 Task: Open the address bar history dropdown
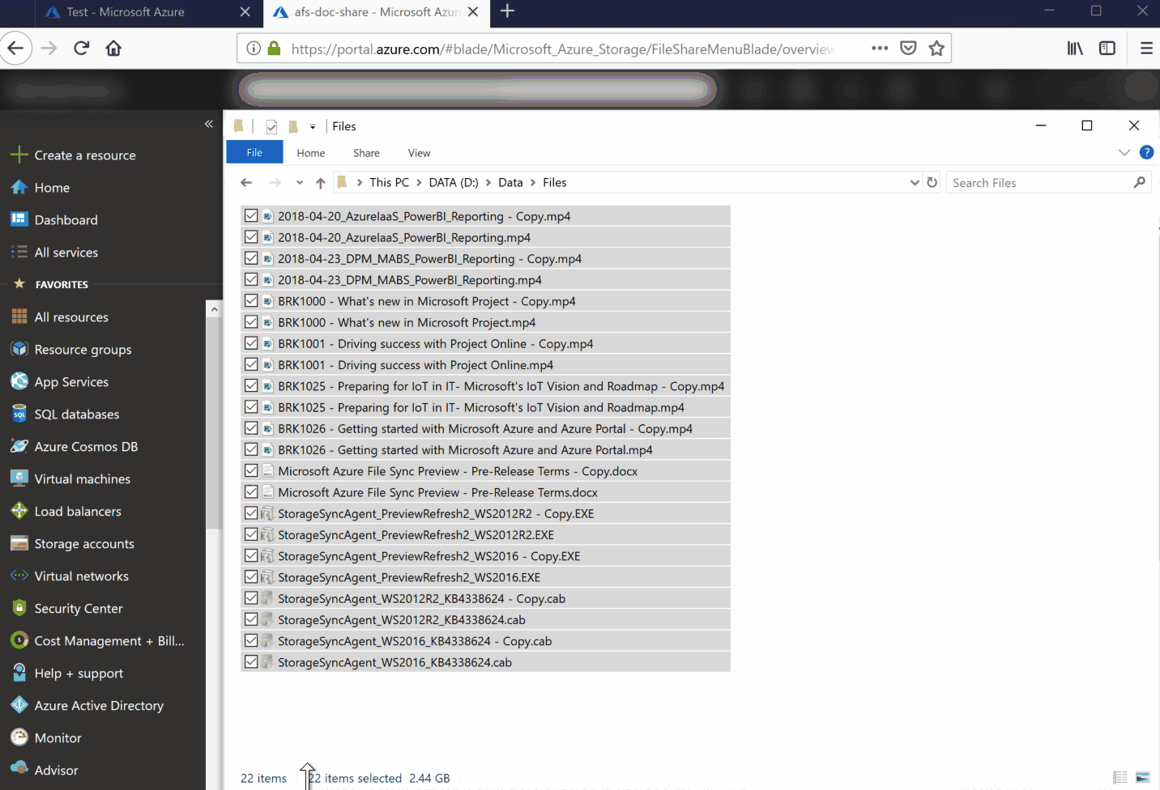click(914, 182)
